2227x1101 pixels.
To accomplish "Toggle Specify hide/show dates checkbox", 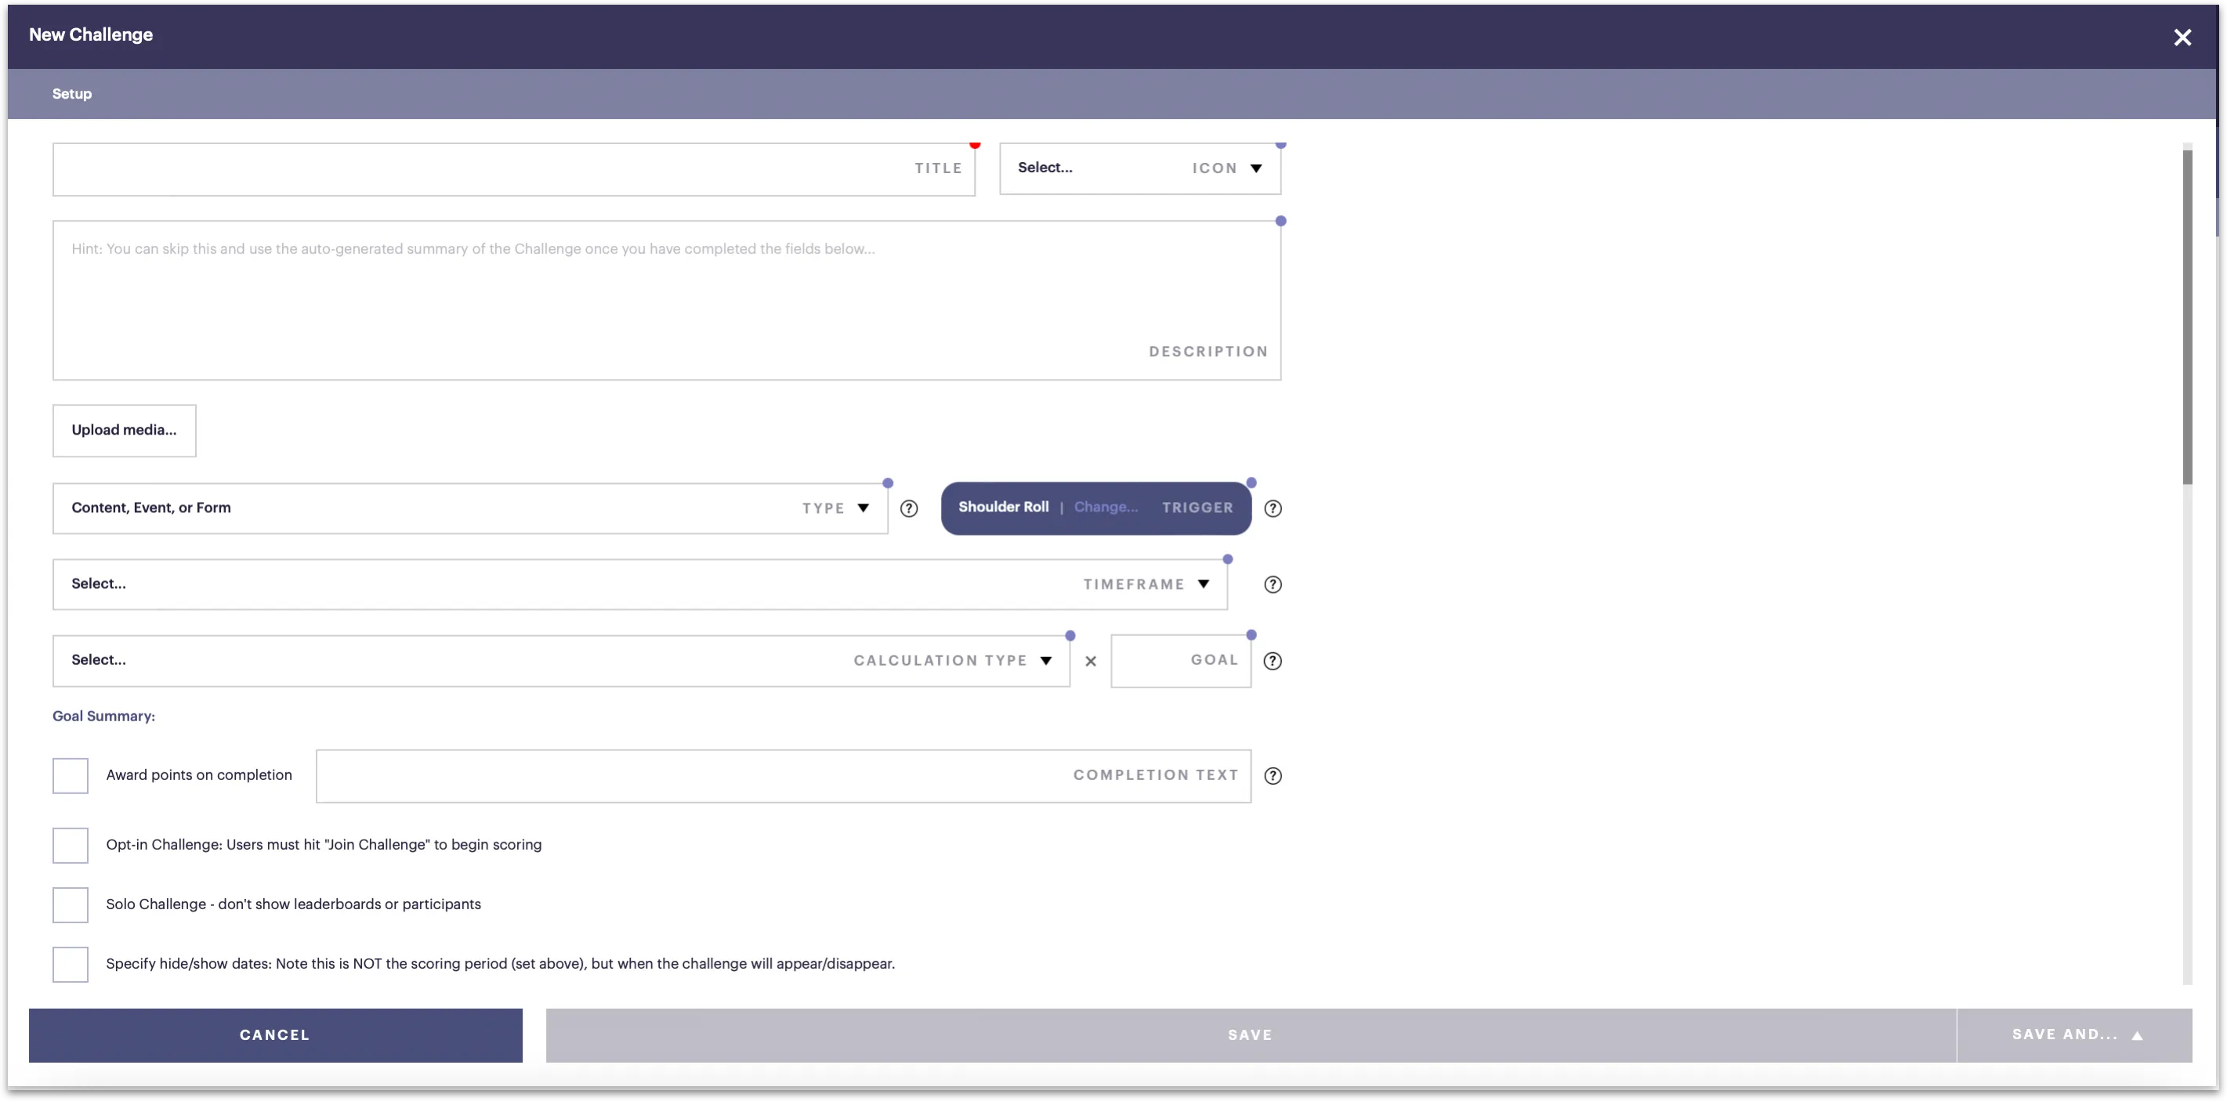I will 70,965.
